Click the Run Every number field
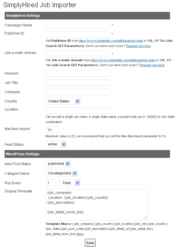Viewport: 179px width, 249px height. [x=53, y=183]
